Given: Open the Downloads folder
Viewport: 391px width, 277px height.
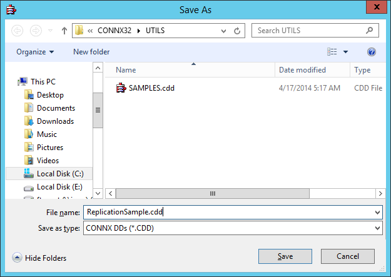Looking at the screenshot, I should pyautogui.click(x=55, y=121).
